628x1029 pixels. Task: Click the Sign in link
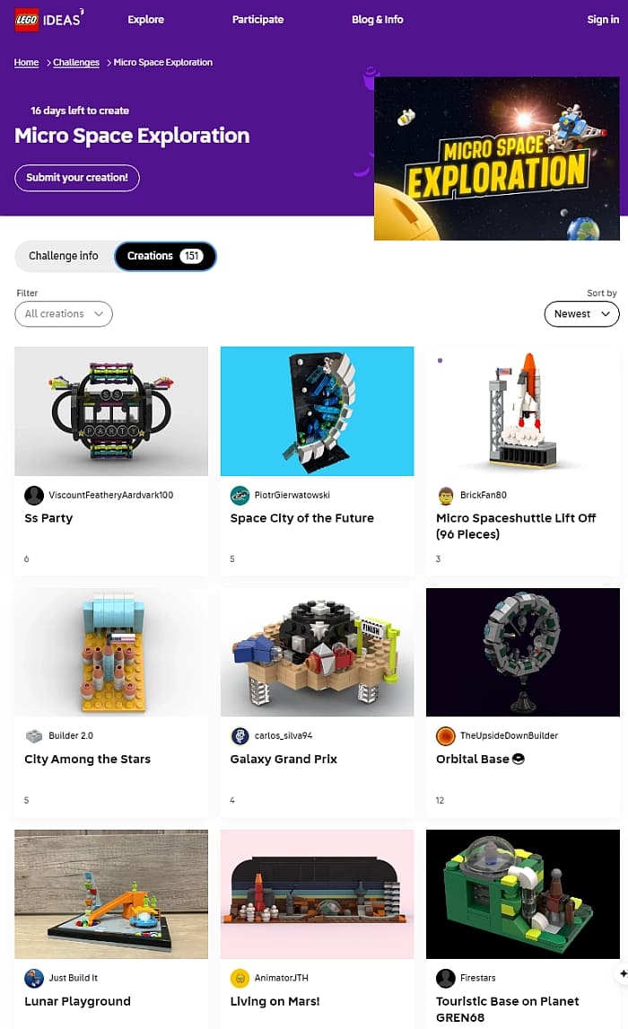pos(603,20)
